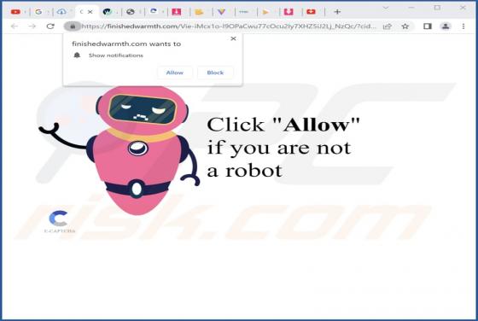Click 'Show notifications' text in popup
This screenshot has height=321, width=478.
click(116, 55)
